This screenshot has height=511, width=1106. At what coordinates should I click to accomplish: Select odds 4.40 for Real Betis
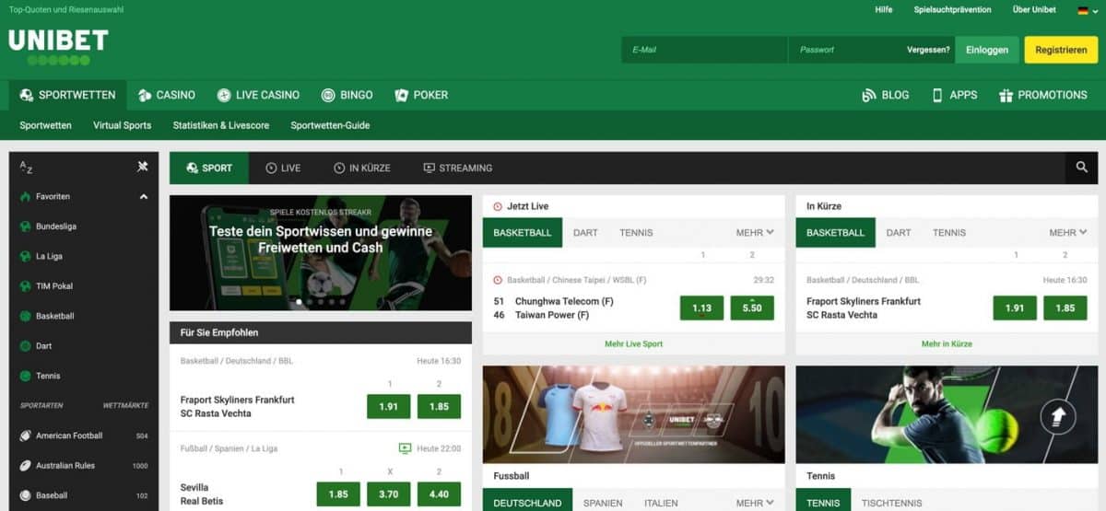click(439, 494)
